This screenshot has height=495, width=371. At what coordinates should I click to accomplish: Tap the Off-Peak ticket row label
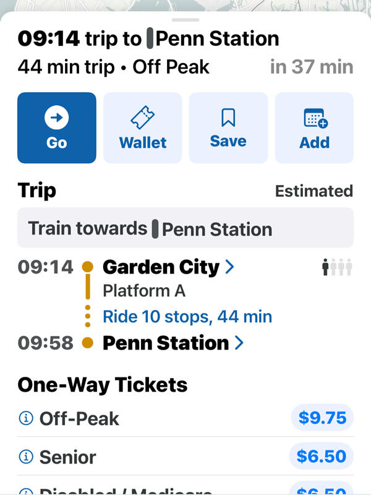(79, 419)
